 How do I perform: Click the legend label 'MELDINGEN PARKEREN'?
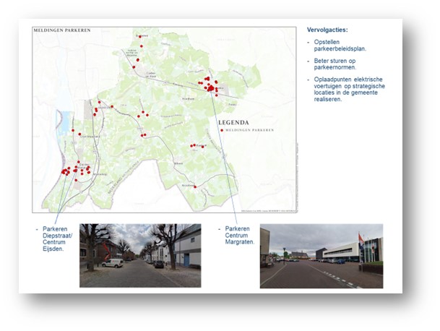click(x=249, y=130)
